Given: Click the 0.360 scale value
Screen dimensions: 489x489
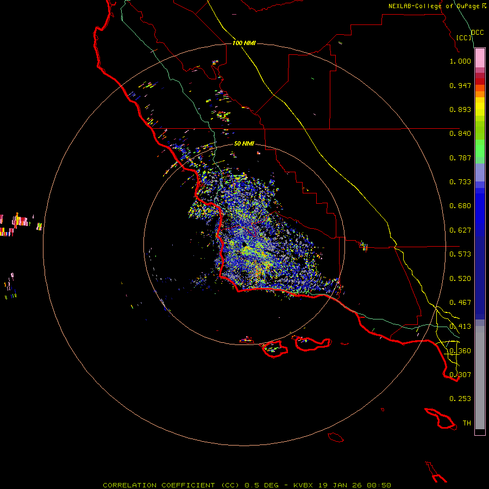Looking at the screenshot, I should coord(460,351).
